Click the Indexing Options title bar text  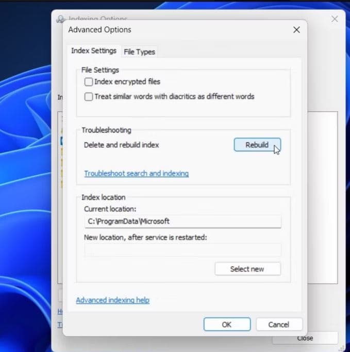(x=98, y=19)
